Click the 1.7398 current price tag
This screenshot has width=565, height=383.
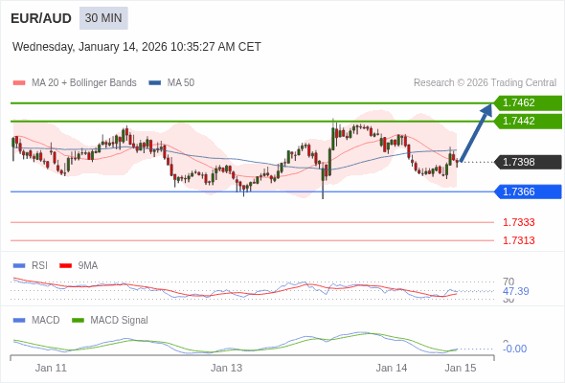(x=528, y=162)
